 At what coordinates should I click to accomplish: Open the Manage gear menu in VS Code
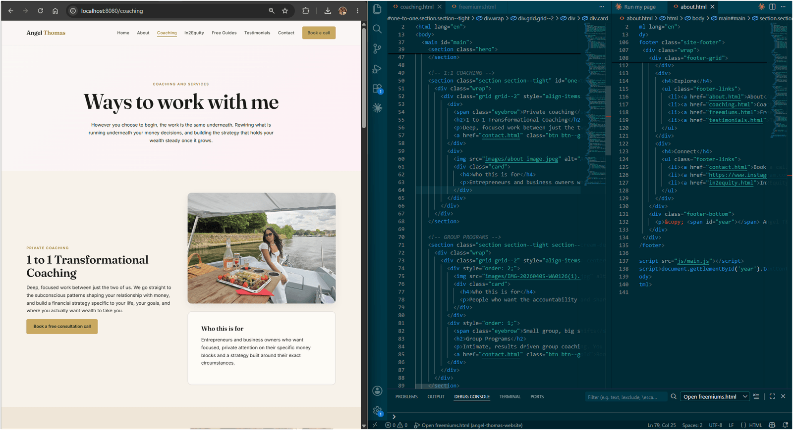pyautogui.click(x=377, y=411)
